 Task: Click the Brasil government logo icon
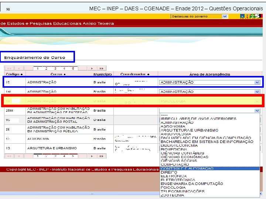251,16
